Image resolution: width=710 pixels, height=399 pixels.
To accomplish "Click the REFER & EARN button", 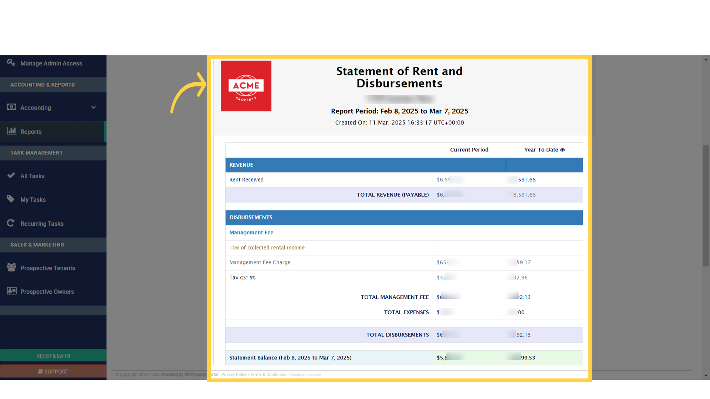I will (53, 356).
